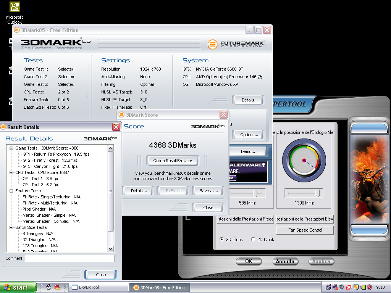Image resolution: width=391 pixels, height=293 pixels.
Task: Click the Futuremark Corporation logo
Action: coord(236,44)
